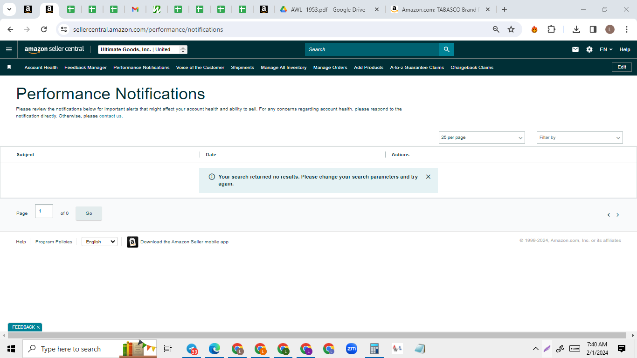Open Feedback Manager
The height and width of the screenshot is (358, 637).
pyautogui.click(x=85, y=67)
